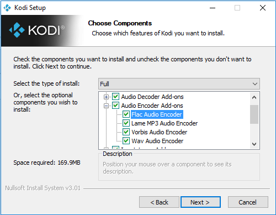Uncheck the Lame MP3 Audio Encoder checkbox
Viewport: 276px width, 215px height.
coord(126,123)
